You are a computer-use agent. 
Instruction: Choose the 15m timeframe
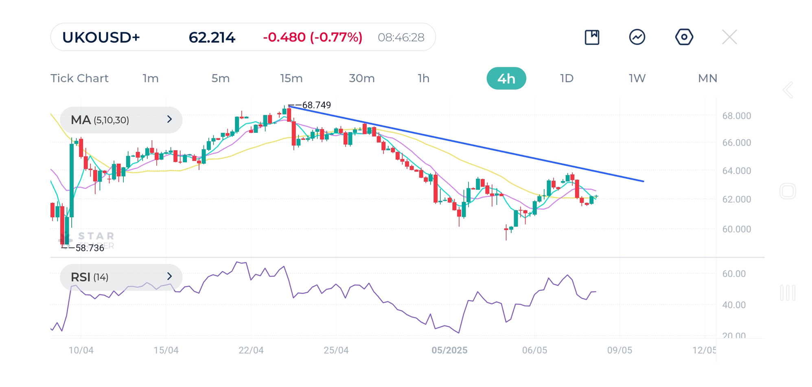coord(291,78)
